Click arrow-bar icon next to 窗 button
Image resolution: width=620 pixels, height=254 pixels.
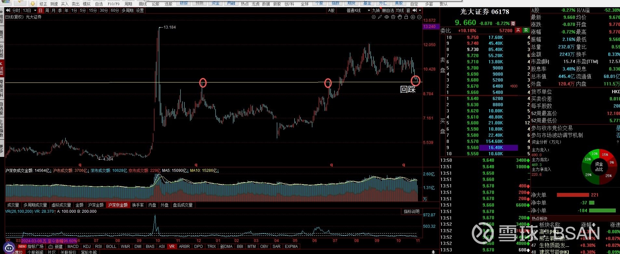[414, 10]
